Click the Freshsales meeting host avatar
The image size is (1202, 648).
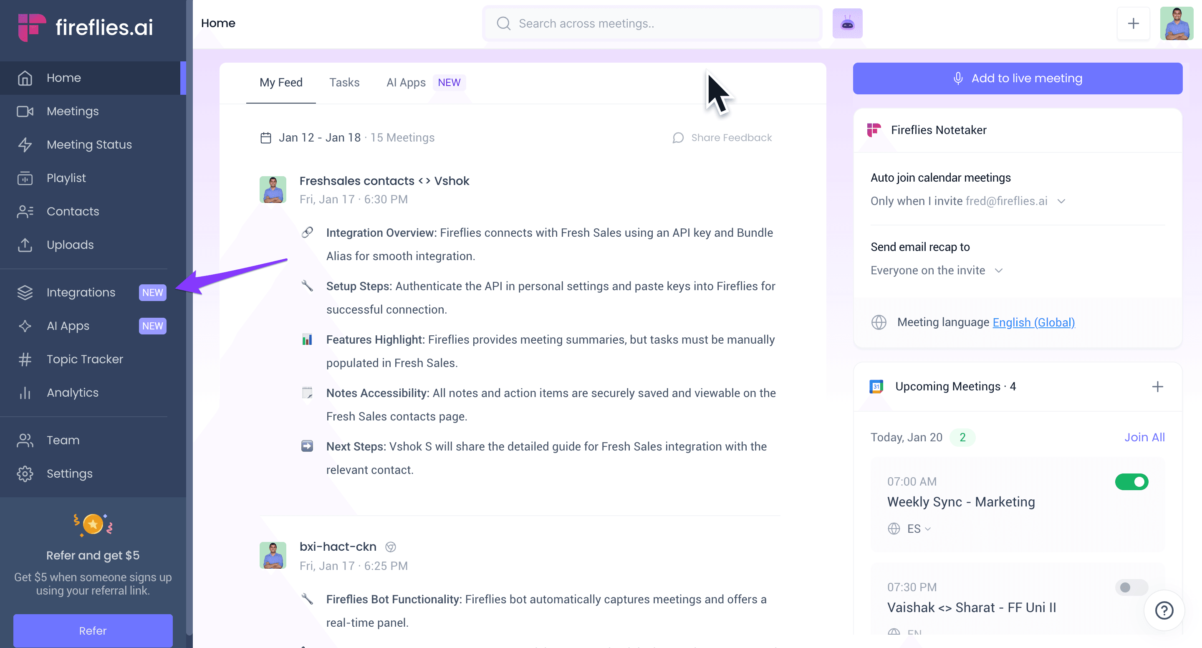pos(273,190)
